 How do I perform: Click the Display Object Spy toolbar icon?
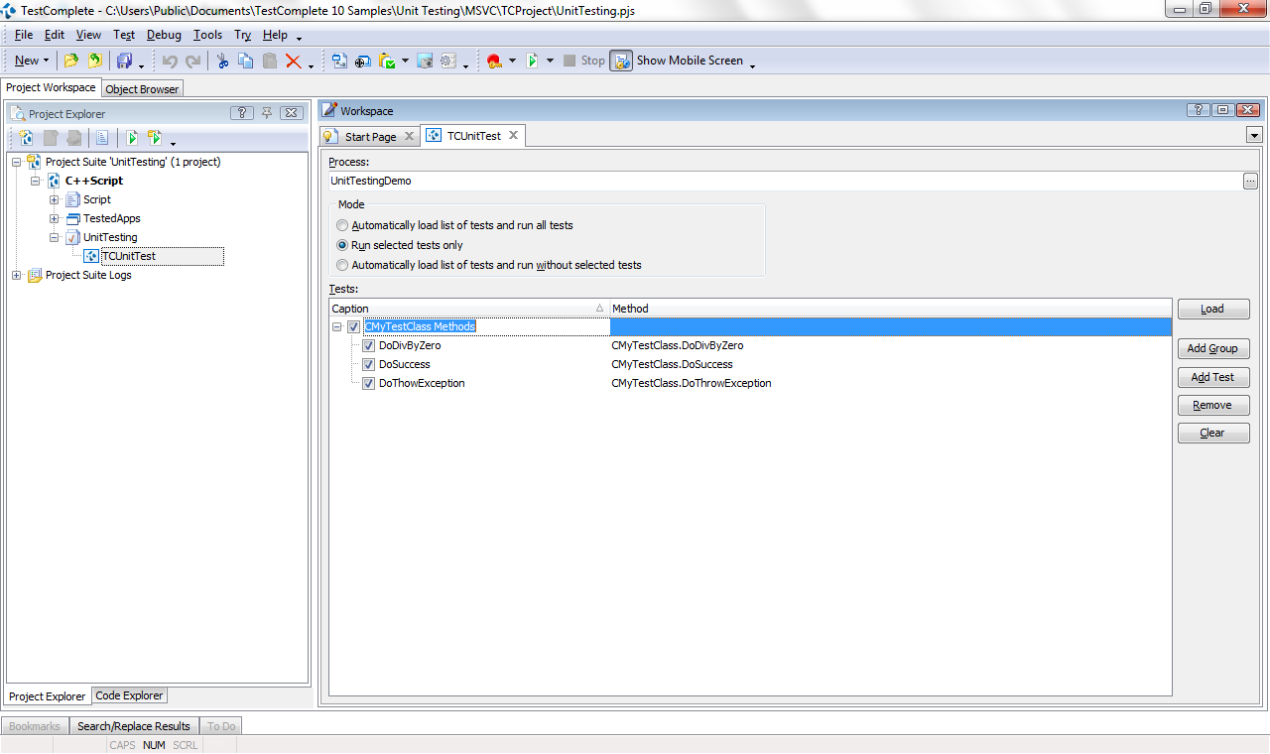339,61
